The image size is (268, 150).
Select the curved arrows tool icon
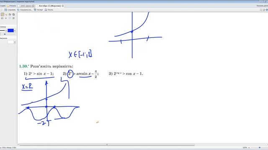point(10,15)
